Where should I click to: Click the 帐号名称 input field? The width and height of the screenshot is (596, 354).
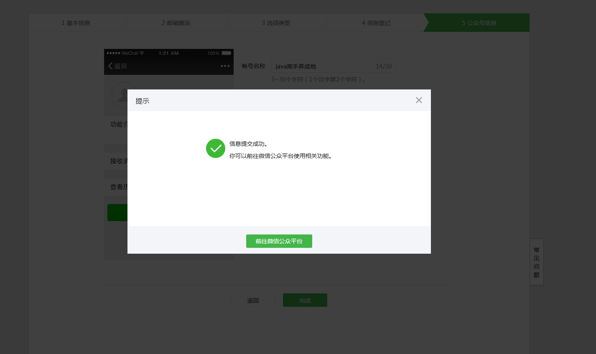tap(334, 66)
